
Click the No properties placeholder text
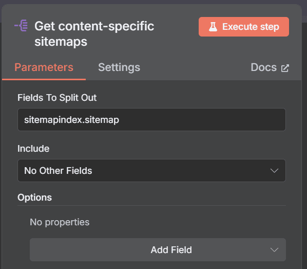coord(60,222)
